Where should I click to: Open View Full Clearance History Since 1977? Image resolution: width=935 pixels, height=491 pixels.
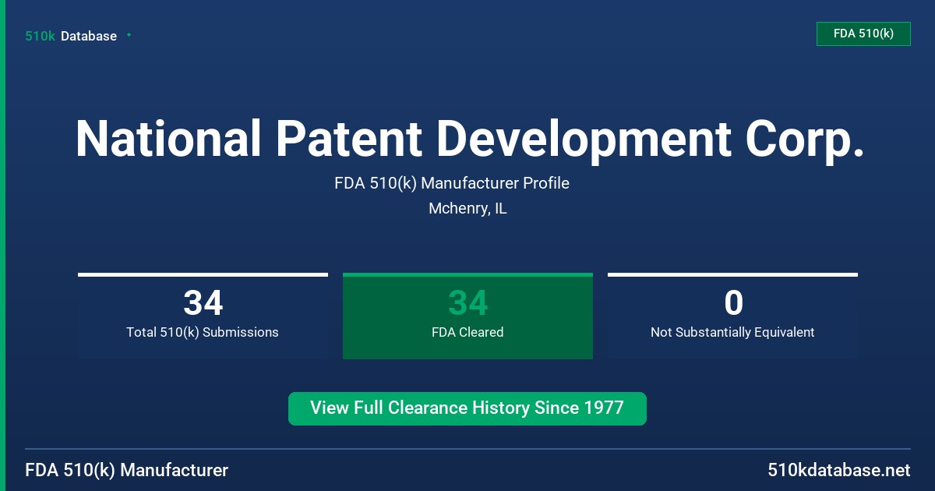coord(467,408)
